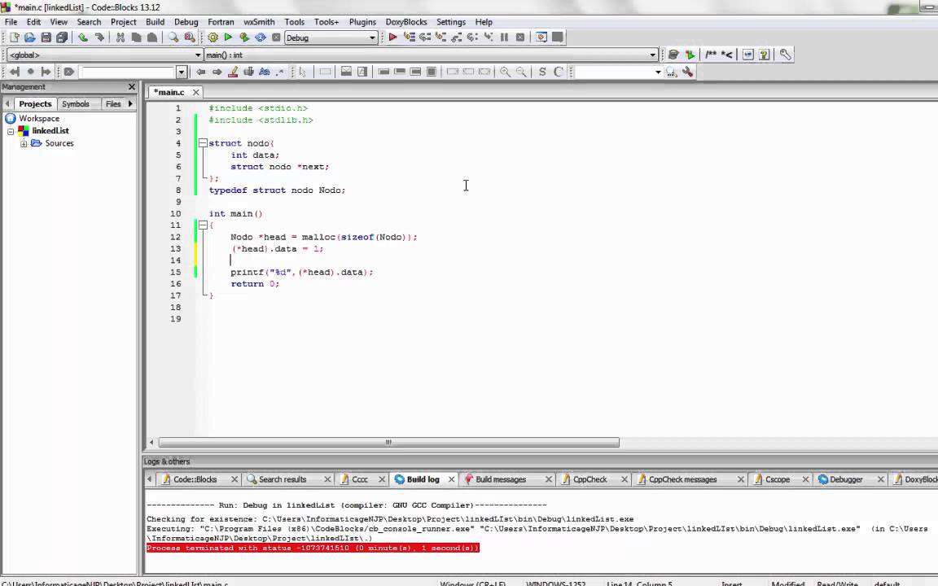Click the zoom in magnifier icon

(506, 72)
